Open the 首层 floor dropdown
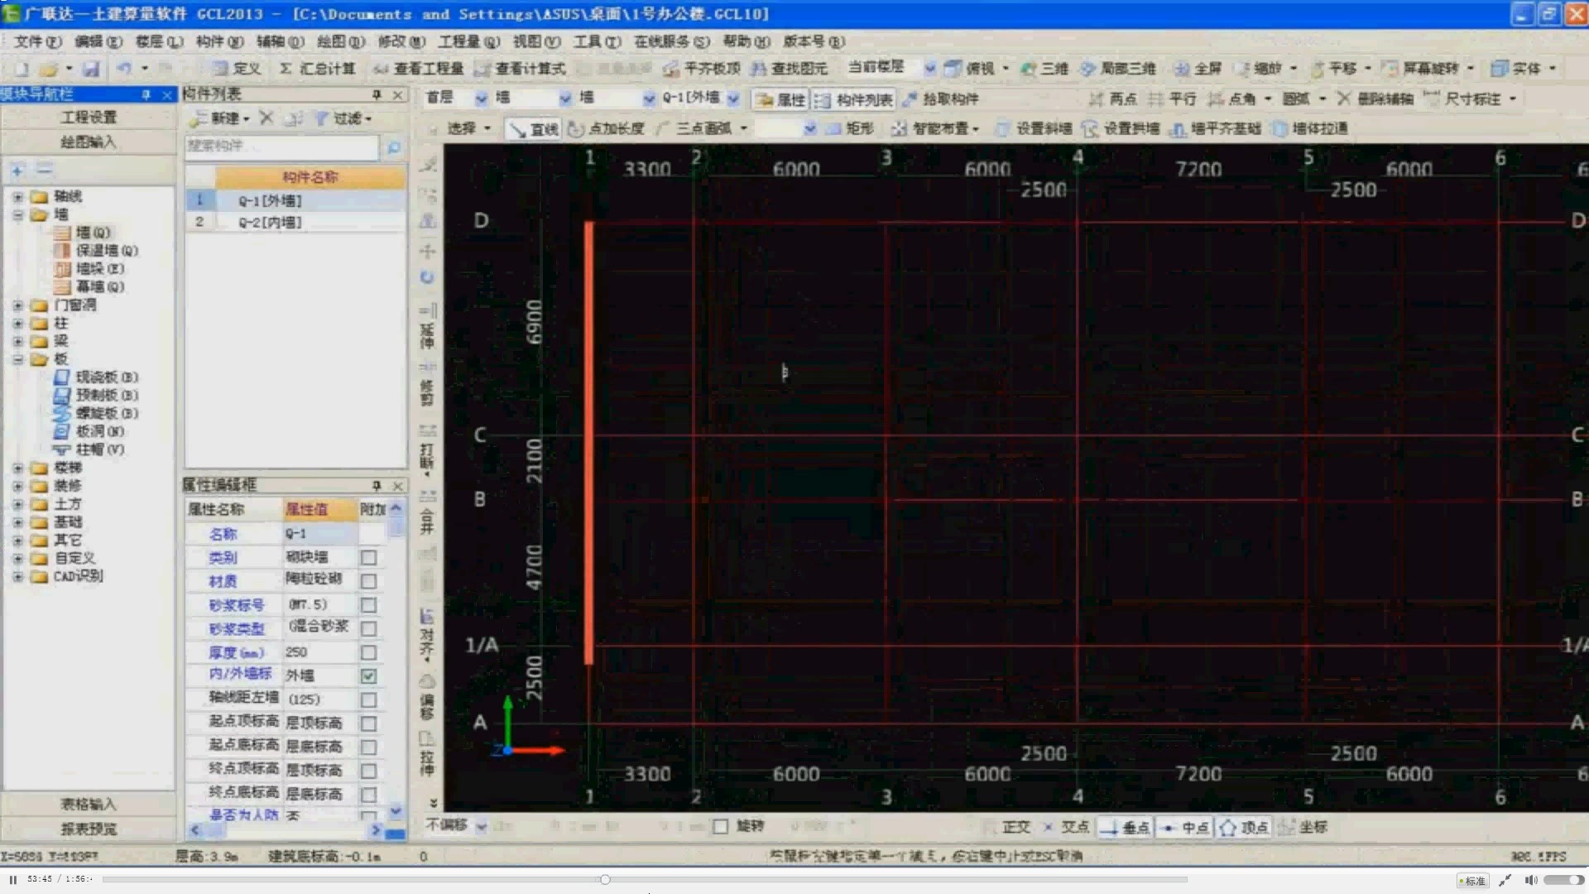Screen dimensions: 1589x894 pyautogui.click(x=481, y=99)
